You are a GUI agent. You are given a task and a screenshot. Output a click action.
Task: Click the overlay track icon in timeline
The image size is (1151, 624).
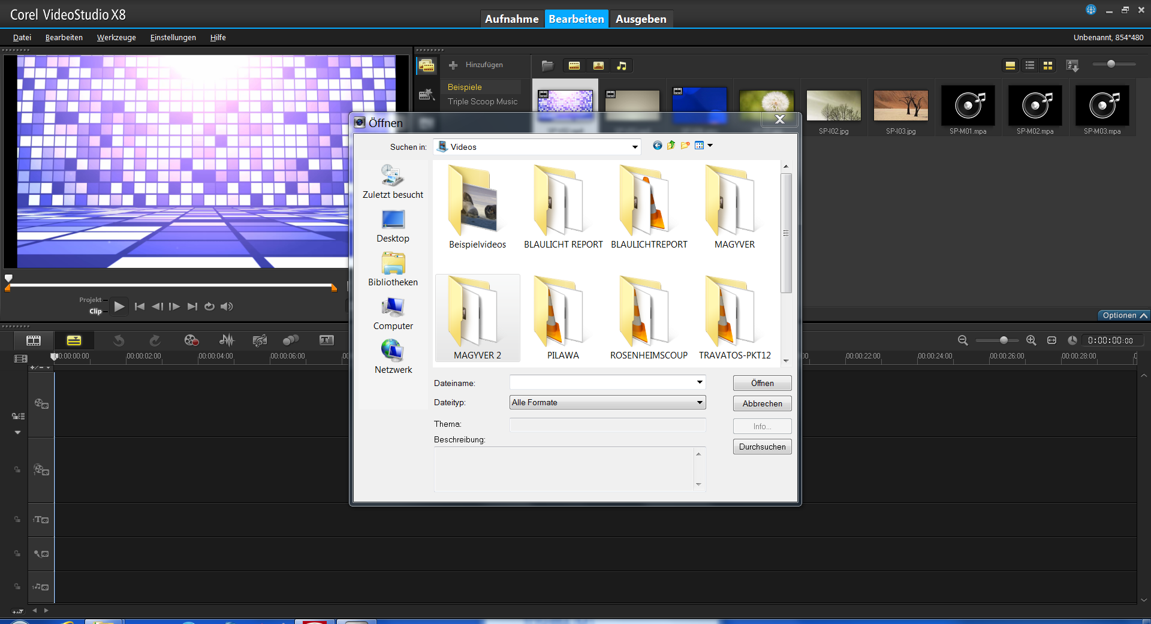point(41,470)
